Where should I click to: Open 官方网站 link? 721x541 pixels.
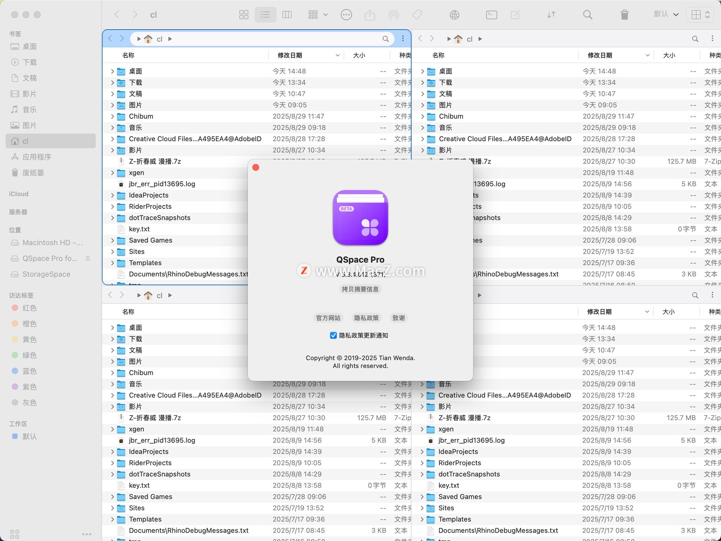point(328,318)
